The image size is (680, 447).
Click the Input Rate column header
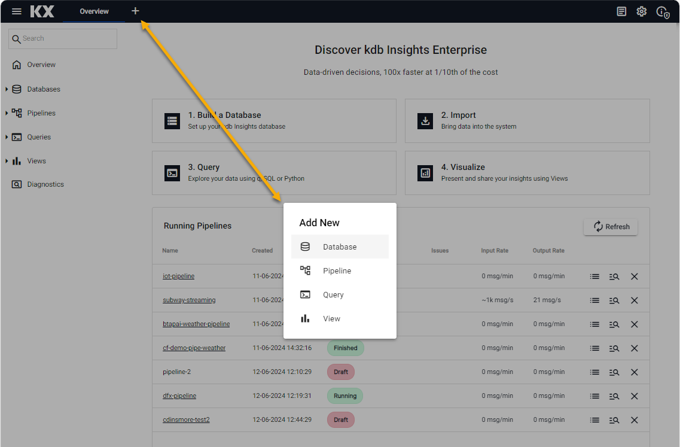pyautogui.click(x=495, y=250)
